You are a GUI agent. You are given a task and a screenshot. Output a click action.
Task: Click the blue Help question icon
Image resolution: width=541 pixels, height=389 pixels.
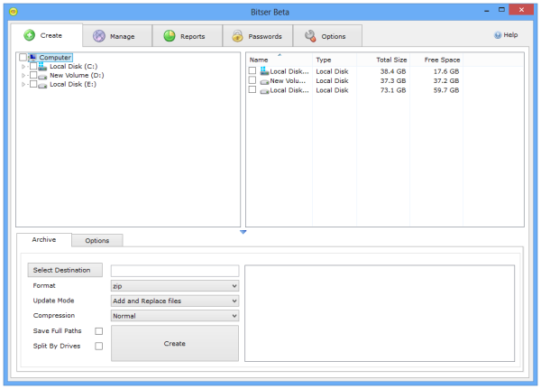(x=498, y=35)
